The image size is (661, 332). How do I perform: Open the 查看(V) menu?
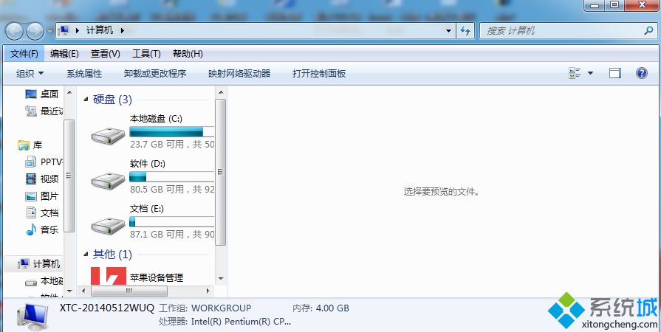coord(105,54)
